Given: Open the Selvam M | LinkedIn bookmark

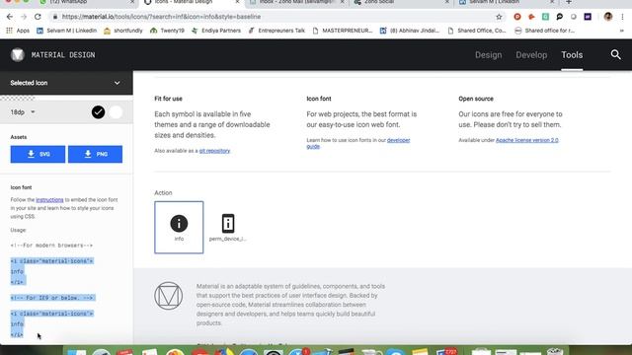Looking at the screenshot, I should 67,31.
